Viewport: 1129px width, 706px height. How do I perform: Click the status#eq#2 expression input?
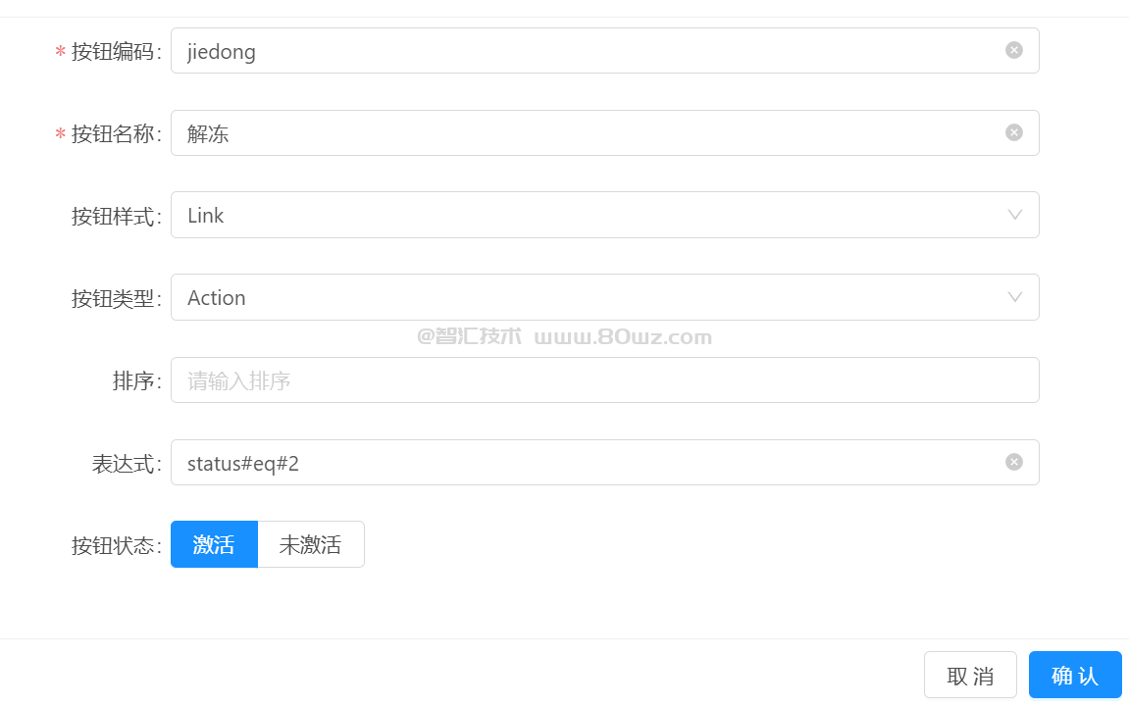tap(605, 462)
